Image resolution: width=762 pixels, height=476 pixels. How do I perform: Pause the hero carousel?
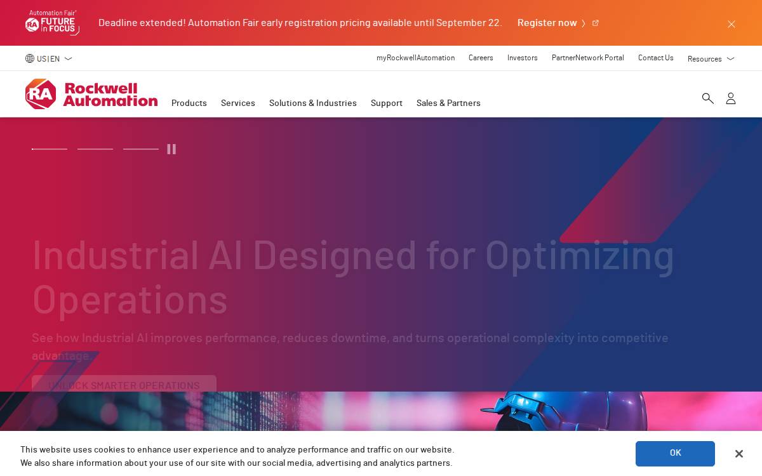tap(171, 149)
